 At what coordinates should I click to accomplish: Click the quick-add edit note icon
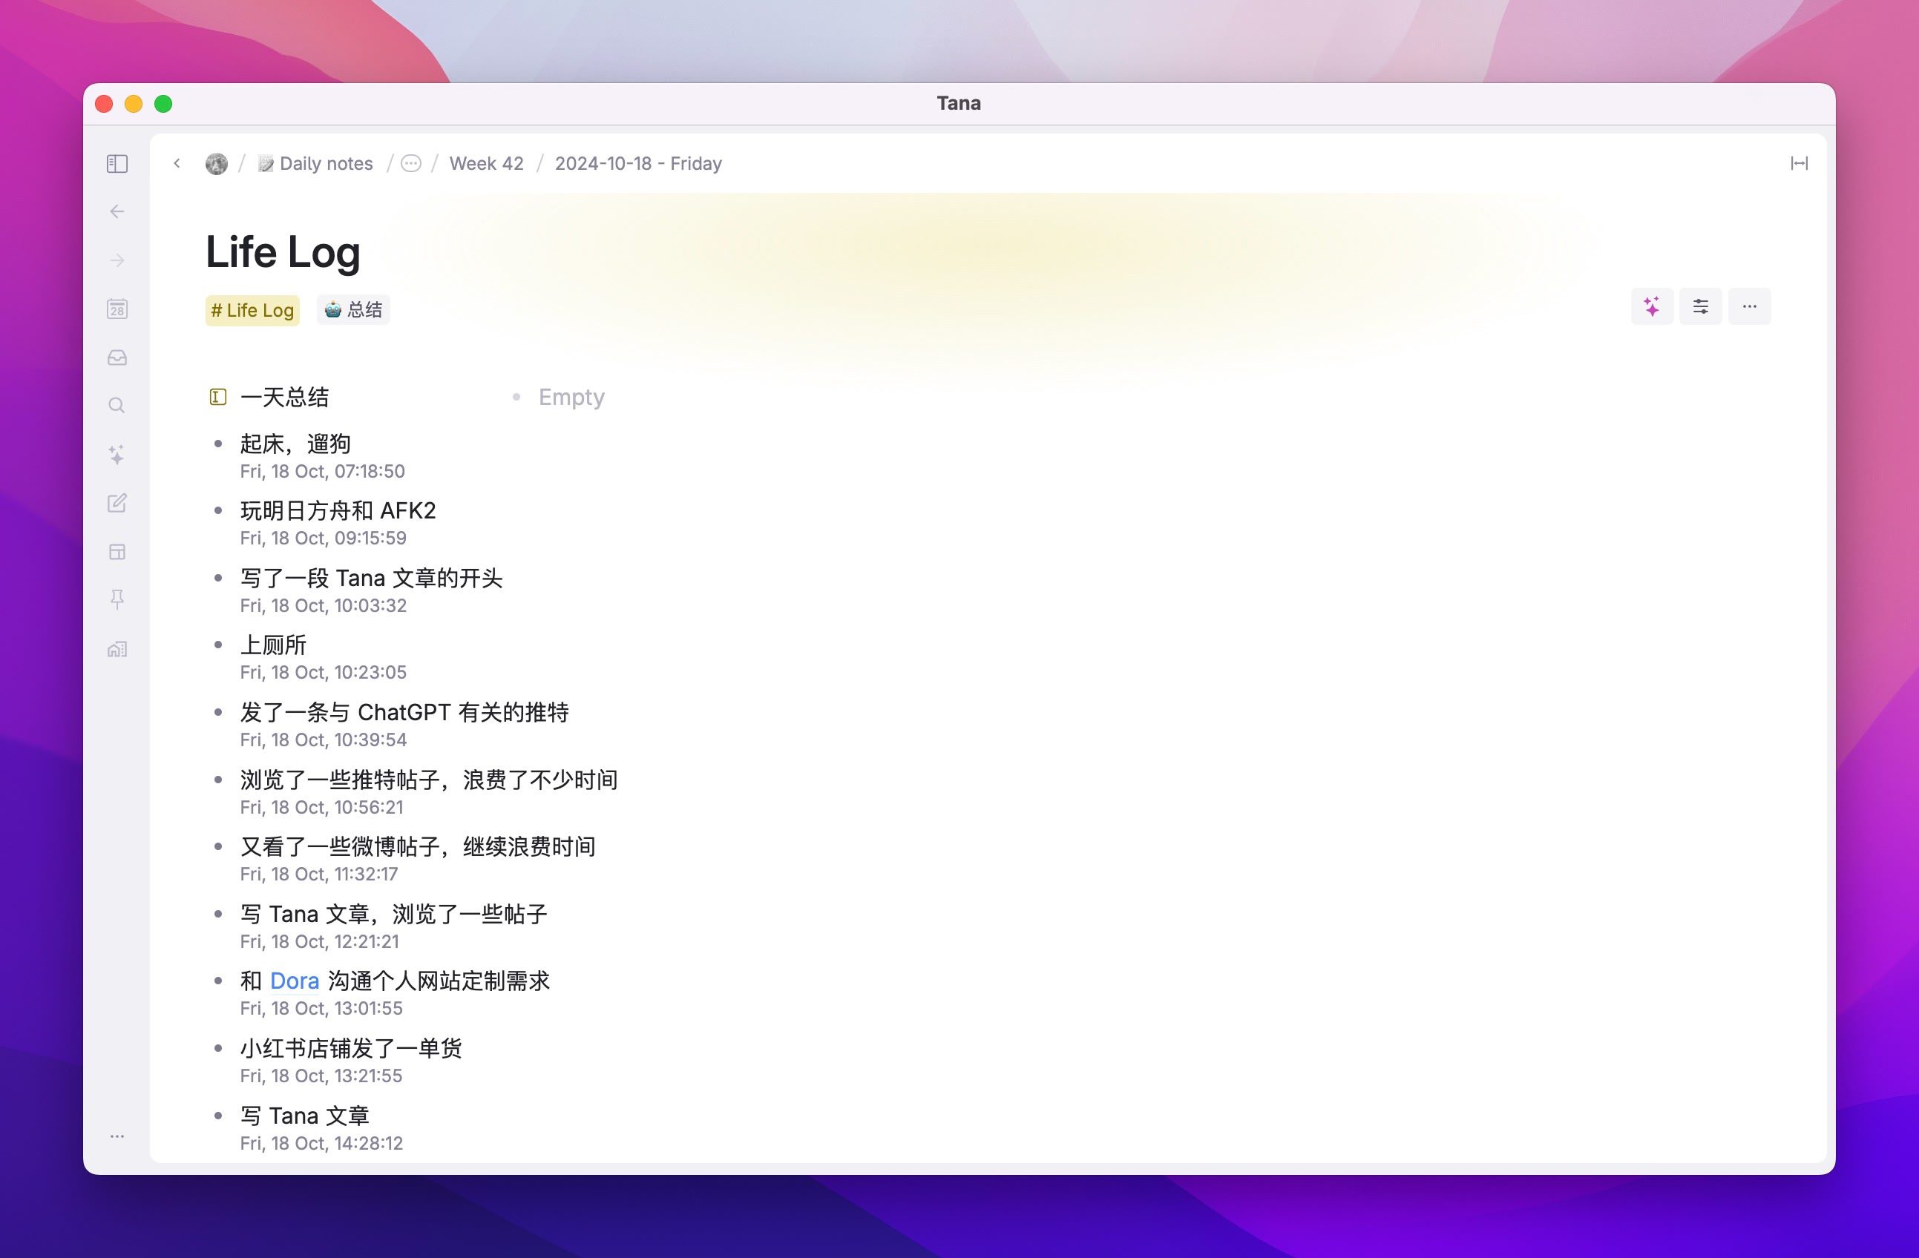click(x=117, y=503)
